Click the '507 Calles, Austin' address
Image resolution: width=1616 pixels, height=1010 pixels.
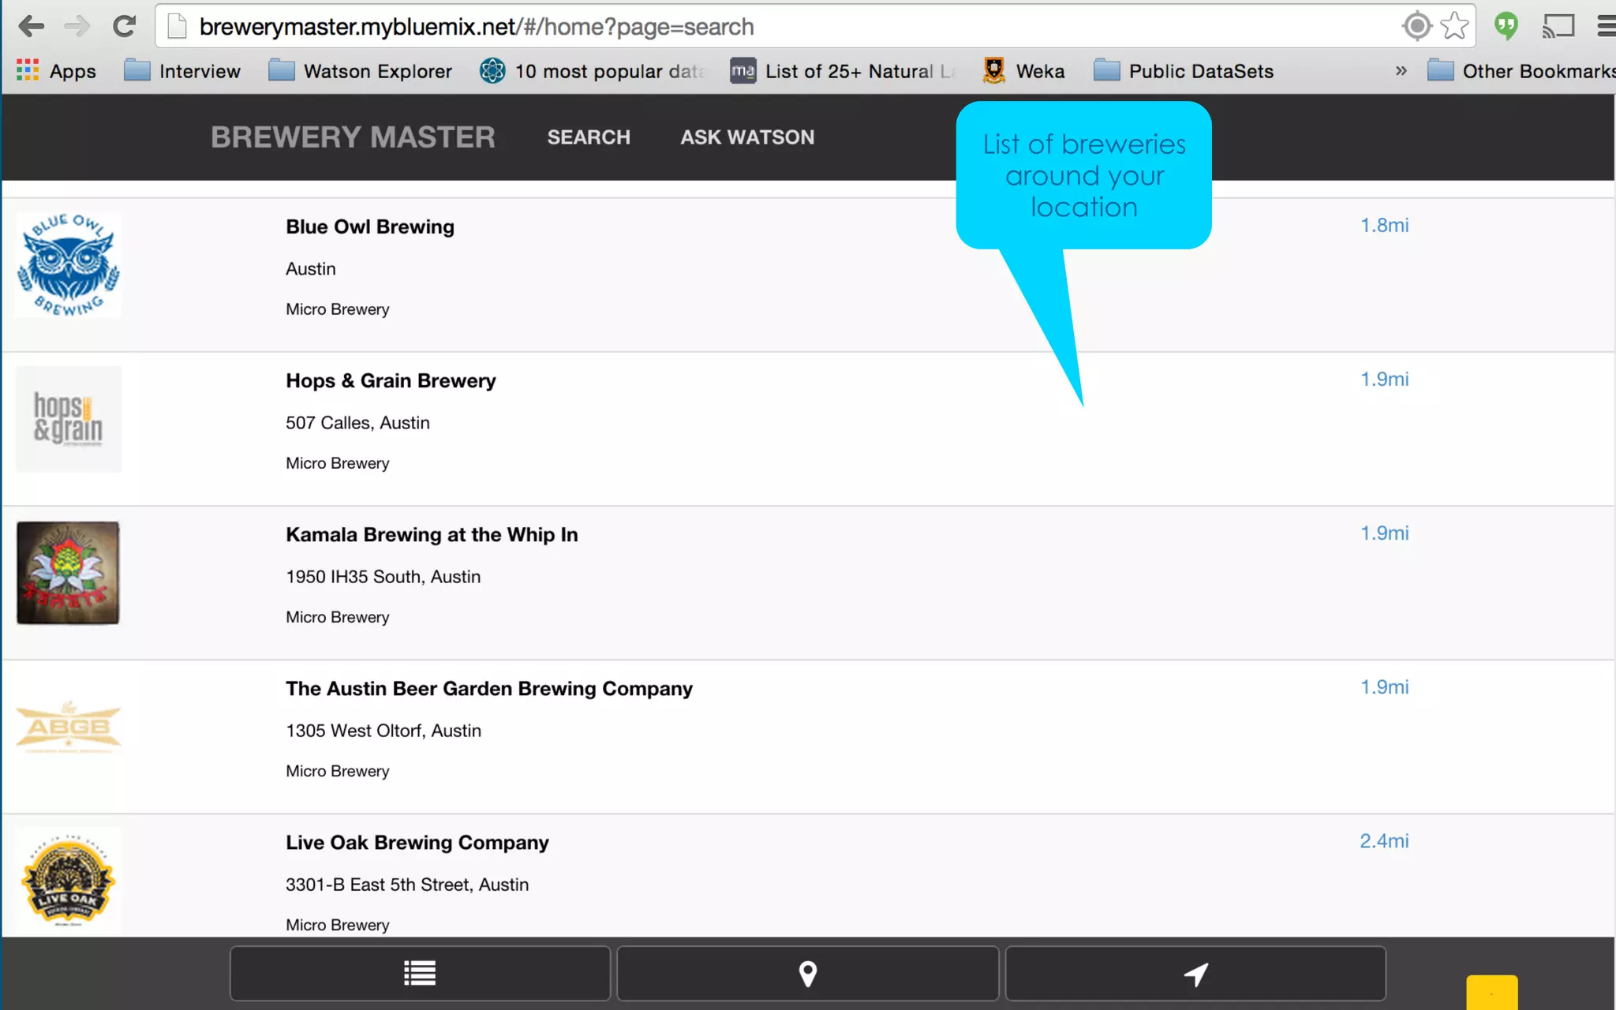357,423
